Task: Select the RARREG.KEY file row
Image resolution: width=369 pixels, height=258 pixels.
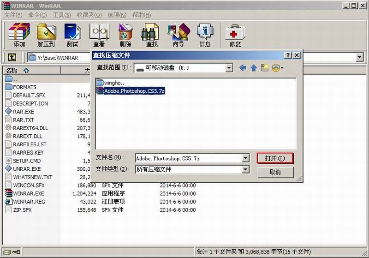Action: point(28,153)
